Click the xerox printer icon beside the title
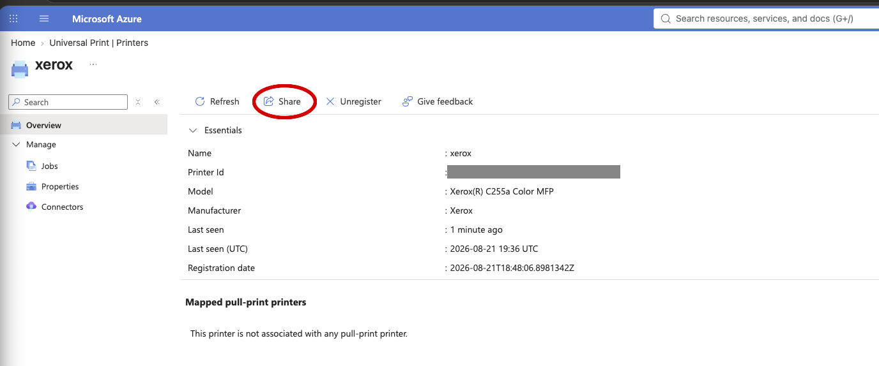The width and height of the screenshot is (879, 366). click(20, 69)
